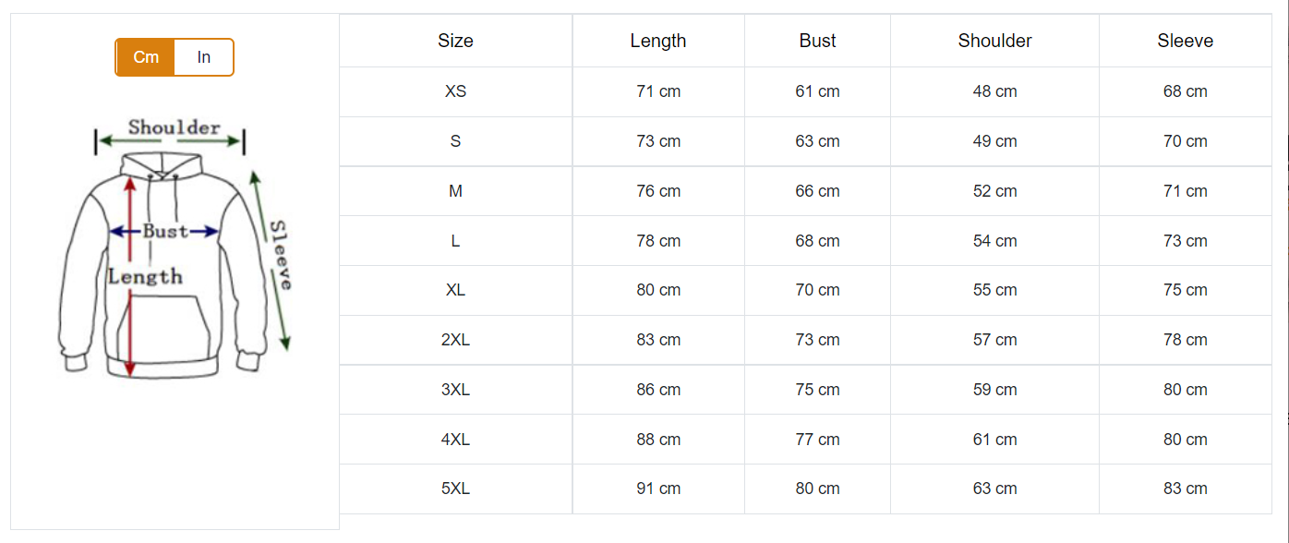Select the S size row label
Screen dimensions: 1289x543
[455, 141]
